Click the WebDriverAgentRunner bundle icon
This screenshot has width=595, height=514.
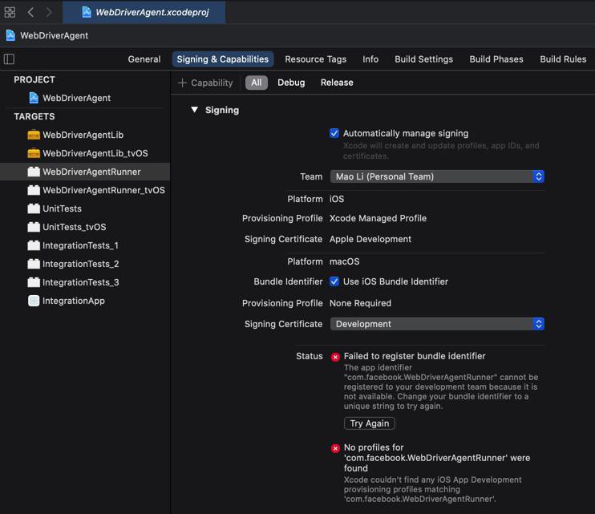(x=34, y=172)
